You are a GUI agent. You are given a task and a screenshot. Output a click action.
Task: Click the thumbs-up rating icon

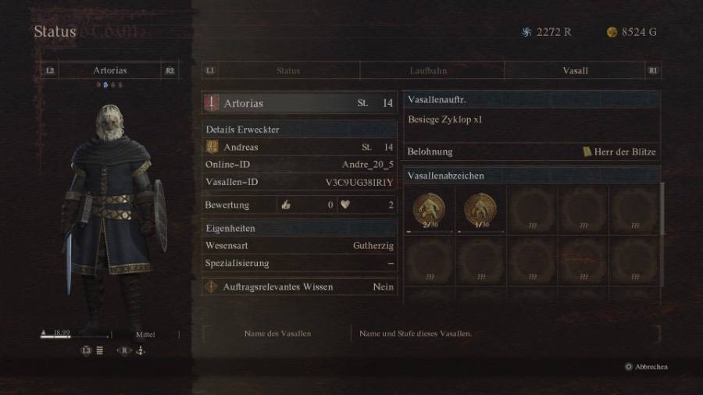(286, 205)
